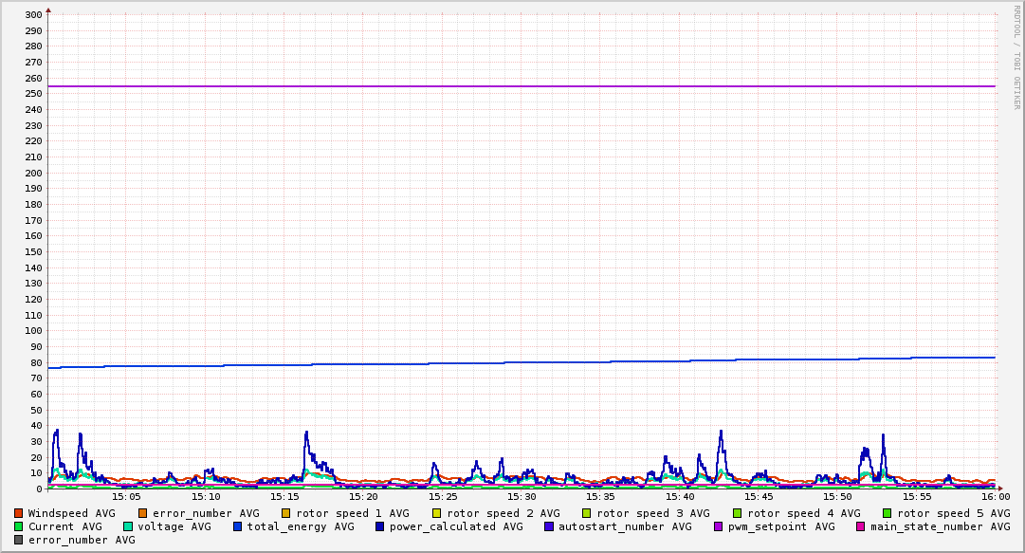Select the blue total_energy AVG swatch
The width and height of the screenshot is (1025, 553).
pyautogui.click(x=238, y=526)
